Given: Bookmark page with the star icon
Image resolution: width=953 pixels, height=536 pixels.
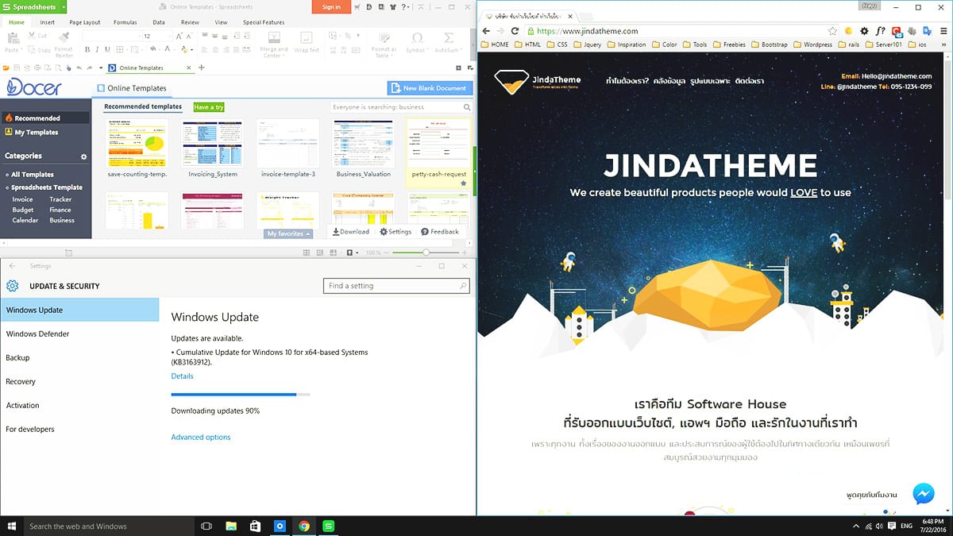Looking at the screenshot, I should click(x=832, y=31).
